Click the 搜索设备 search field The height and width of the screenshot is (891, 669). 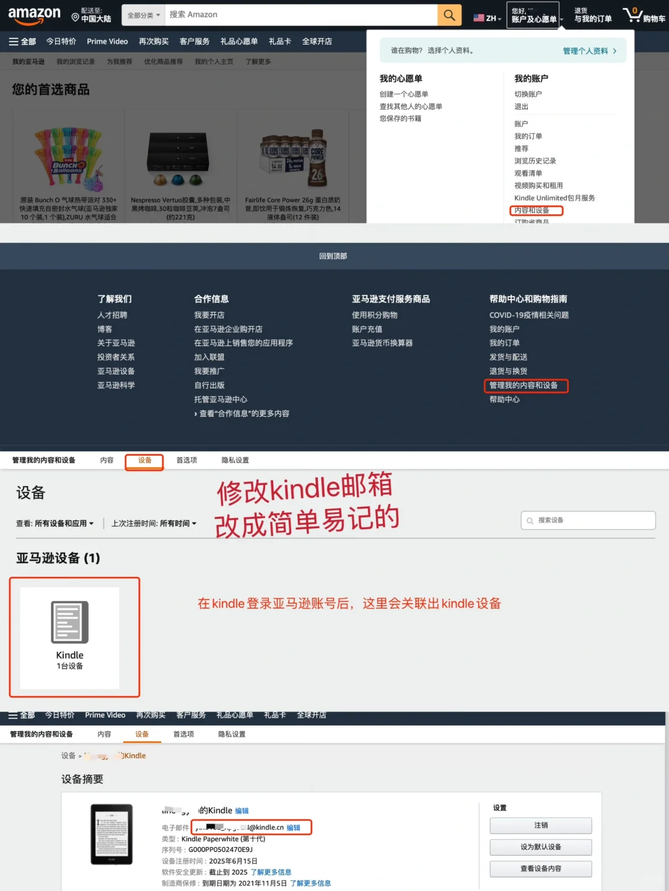click(x=588, y=520)
